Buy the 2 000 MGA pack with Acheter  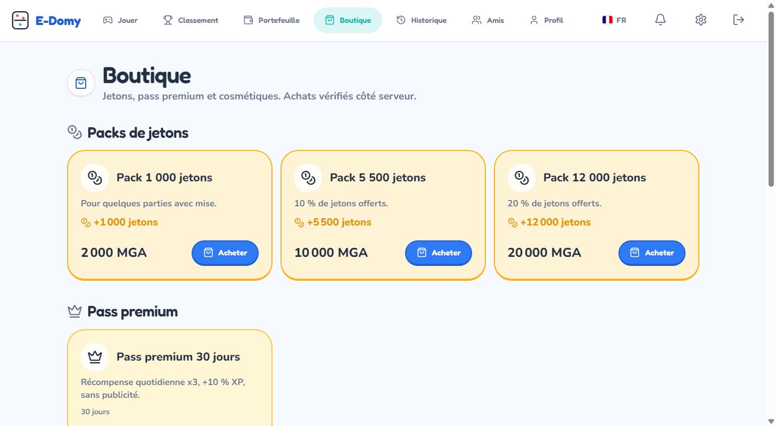225,253
